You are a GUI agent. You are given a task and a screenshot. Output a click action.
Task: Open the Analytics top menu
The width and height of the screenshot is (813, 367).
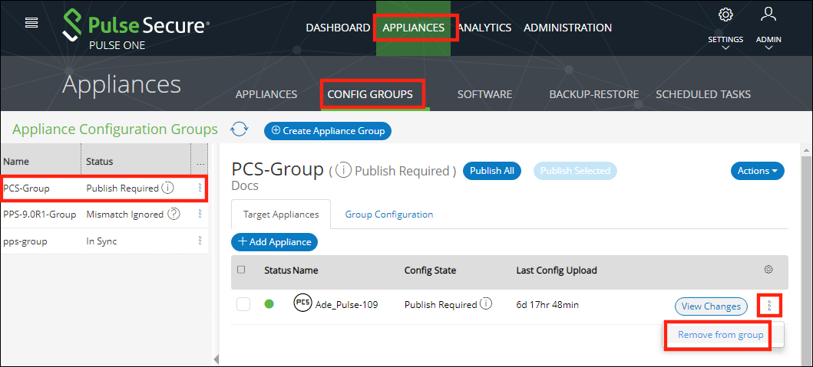point(484,28)
